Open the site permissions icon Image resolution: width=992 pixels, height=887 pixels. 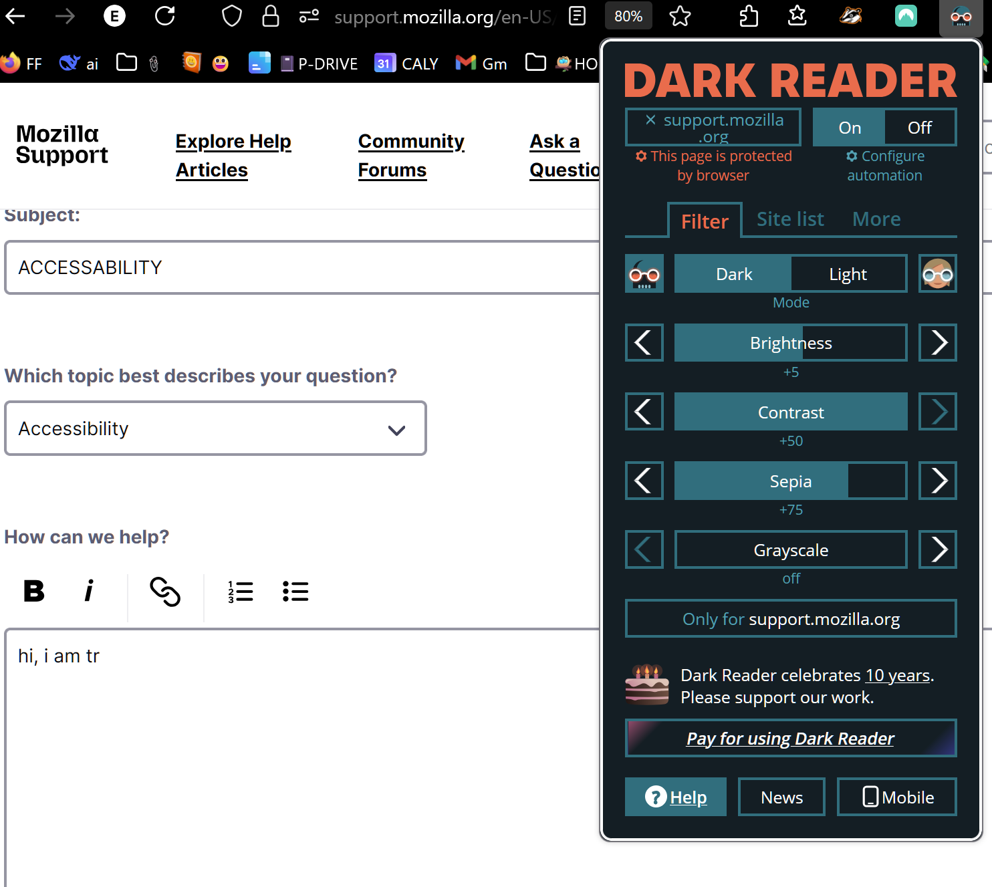(x=309, y=16)
